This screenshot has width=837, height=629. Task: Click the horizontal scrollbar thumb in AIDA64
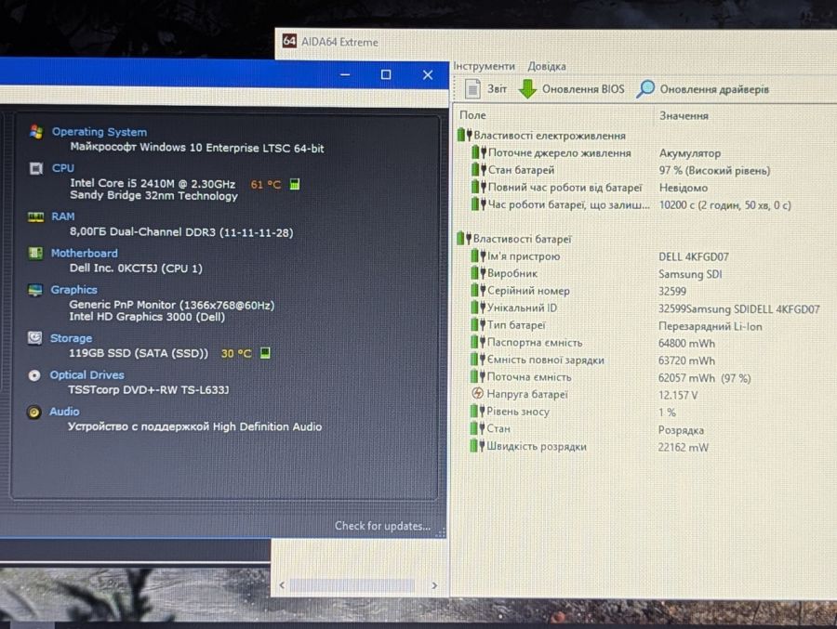pyautogui.click(x=352, y=585)
